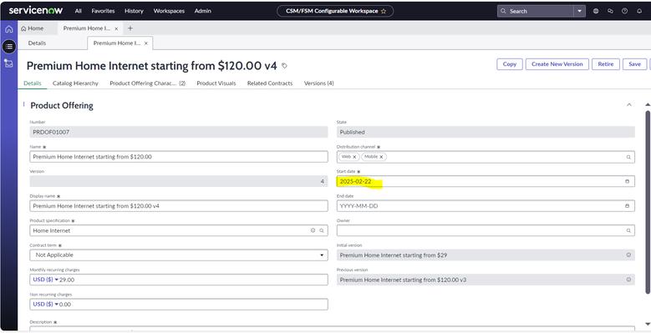
Task: Click the End date YYYY-MM-DD field
Action: 486,206
